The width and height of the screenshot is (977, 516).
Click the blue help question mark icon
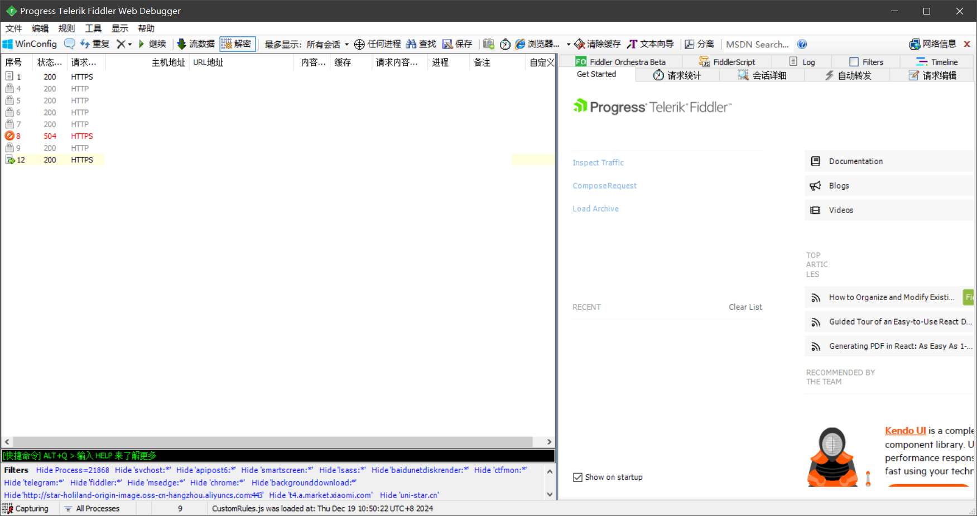[802, 44]
